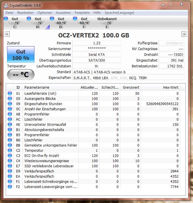Image resolution: width=193 pixels, height=203 pixels.
Task: Open the Bearbeiten menu
Action: coord(25,13)
